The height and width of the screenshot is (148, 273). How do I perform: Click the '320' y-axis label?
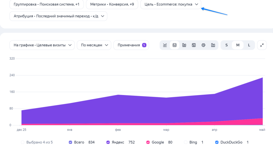pos(12,58)
